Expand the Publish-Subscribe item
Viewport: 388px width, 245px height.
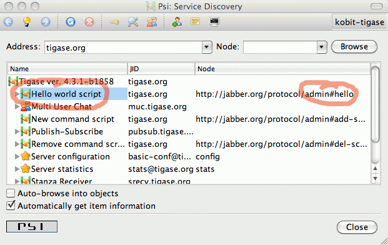coord(17,132)
